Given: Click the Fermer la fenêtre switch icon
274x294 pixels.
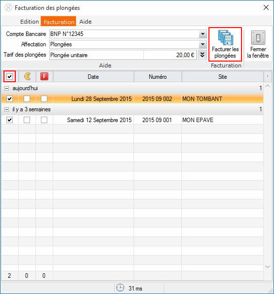Looking at the screenshot, I should tap(258, 37).
